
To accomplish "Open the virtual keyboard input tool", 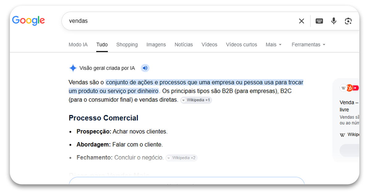I will [319, 21].
